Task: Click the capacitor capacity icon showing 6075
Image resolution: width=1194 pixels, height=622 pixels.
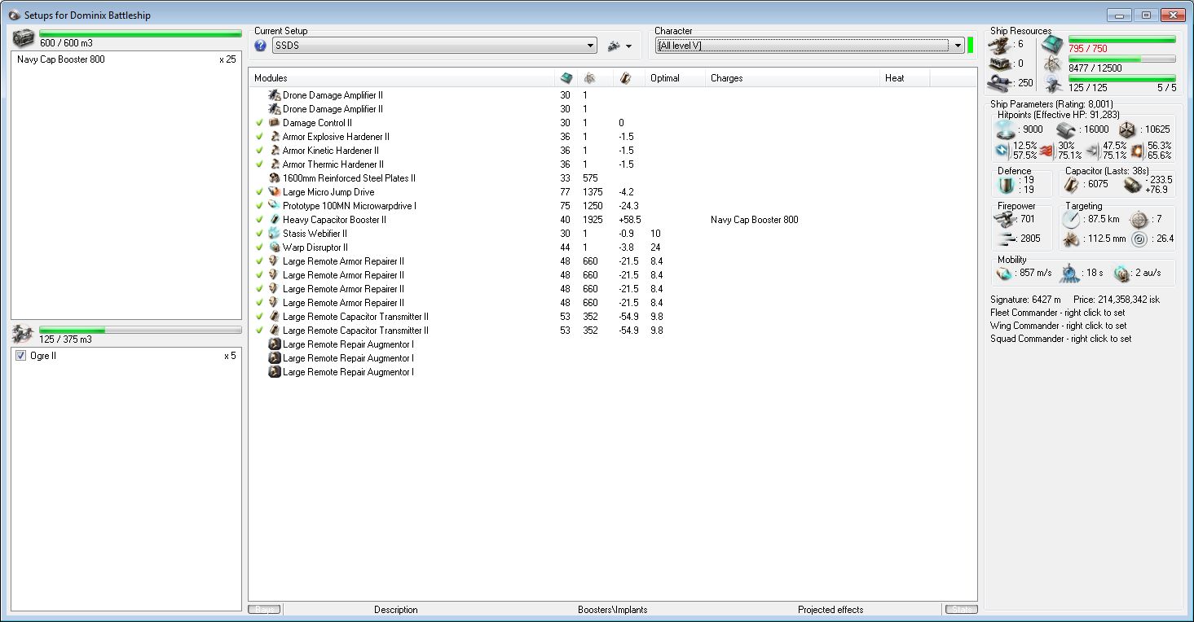Action: pyautogui.click(x=1071, y=185)
